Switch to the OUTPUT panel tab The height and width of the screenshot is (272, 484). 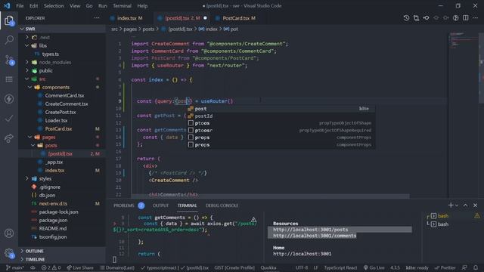(x=160, y=206)
